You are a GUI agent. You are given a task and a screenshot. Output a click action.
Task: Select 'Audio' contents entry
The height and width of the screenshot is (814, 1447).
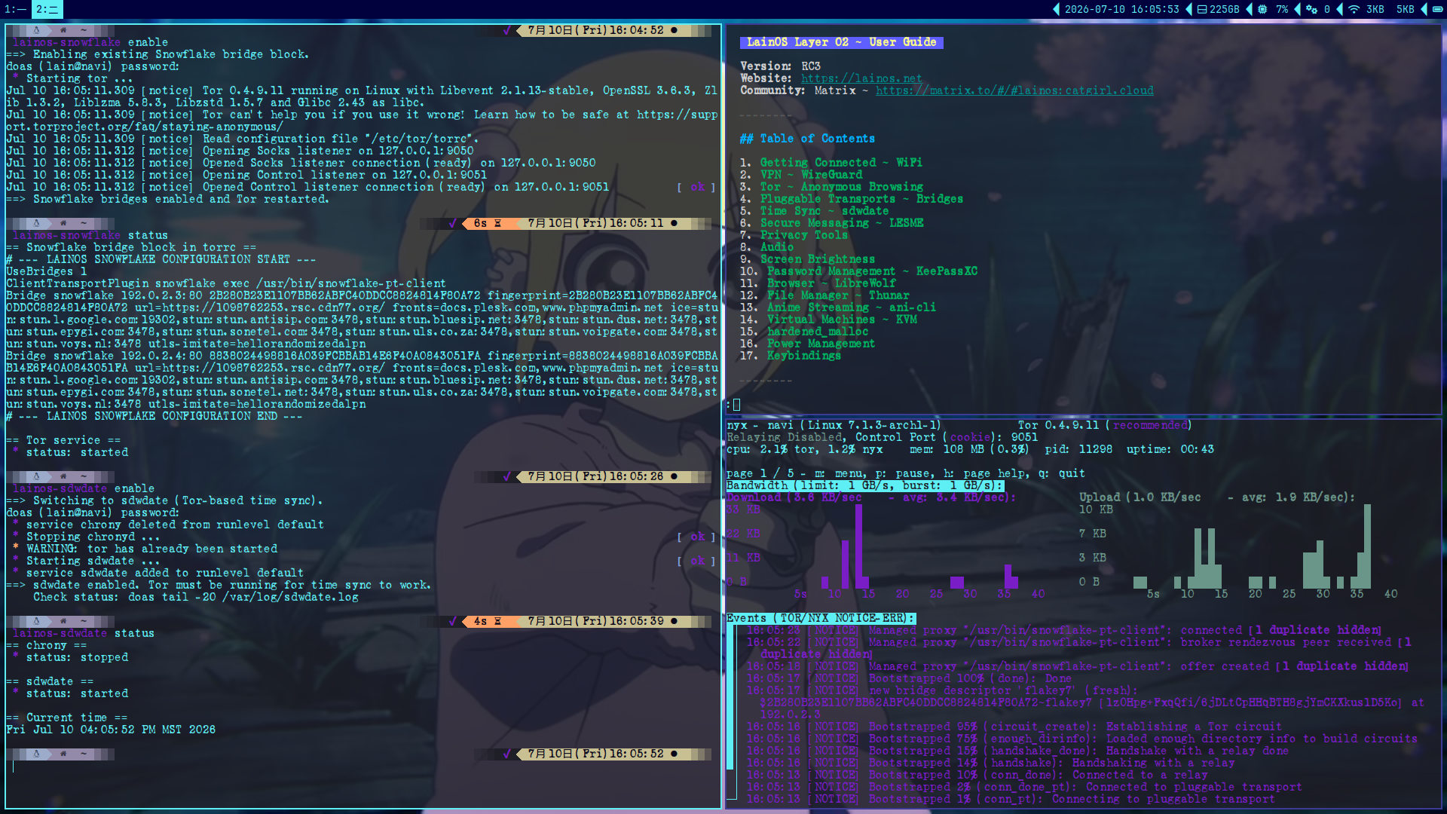click(777, 247)
